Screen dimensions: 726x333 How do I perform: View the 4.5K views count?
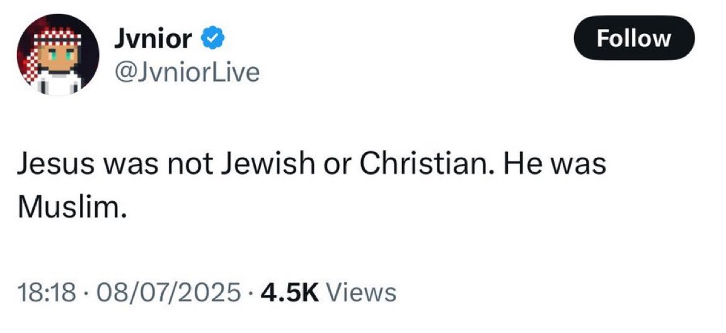[x=290, y=293]
